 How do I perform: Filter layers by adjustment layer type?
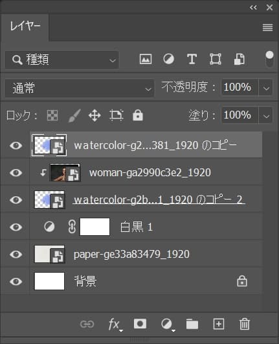click(168, 59)
